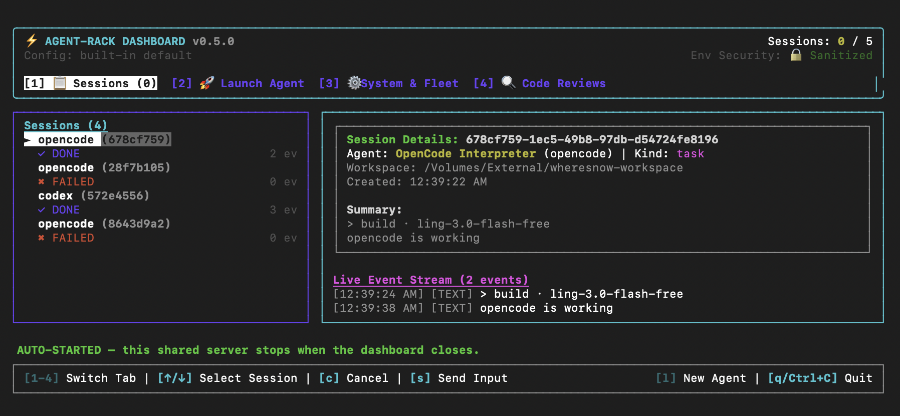Image resolution: width=900 pixels, height=416 pixels.
Task: Click the Summary label
Action: pyautogui.click(x=374, y=210)
